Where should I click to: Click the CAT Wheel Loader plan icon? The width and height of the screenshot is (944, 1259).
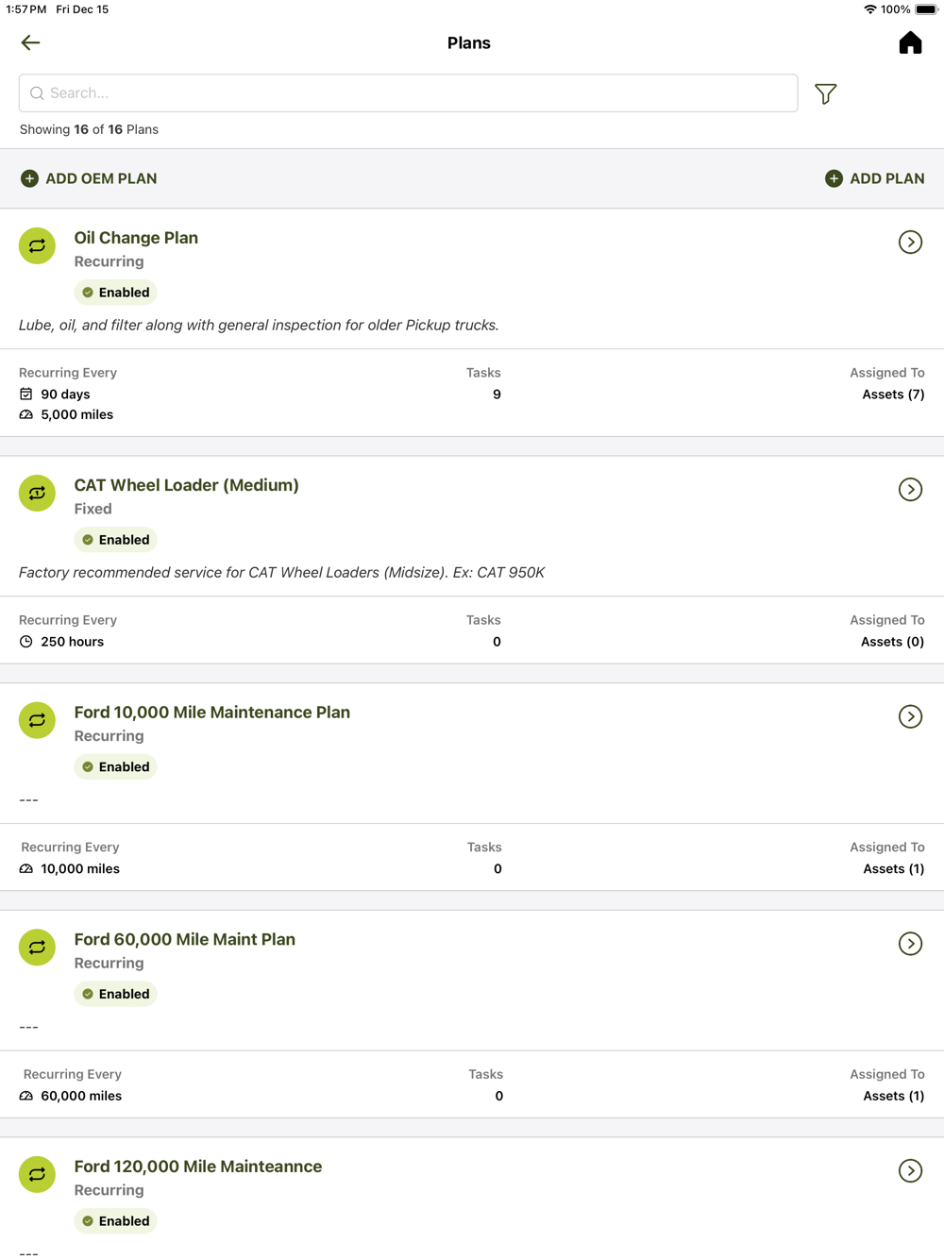[37, 494]
